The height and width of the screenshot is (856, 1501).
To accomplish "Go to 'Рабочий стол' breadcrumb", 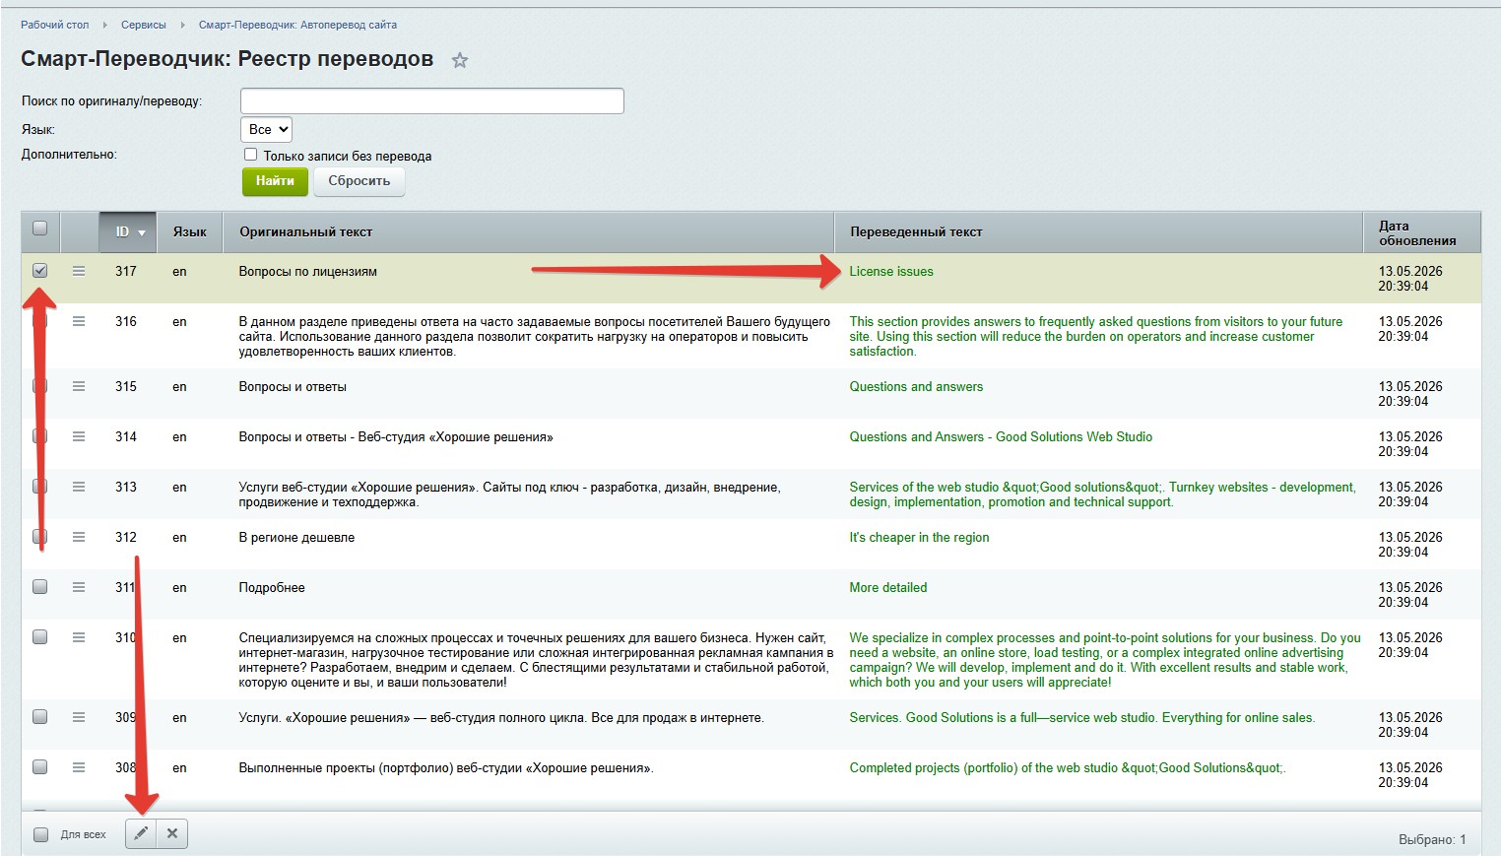I will [55, 25].
